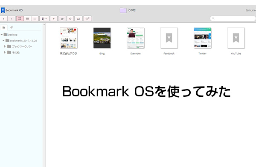256x167 pixels.
Task: Click the その他 folder icon in header
Action: coord(123,10)
